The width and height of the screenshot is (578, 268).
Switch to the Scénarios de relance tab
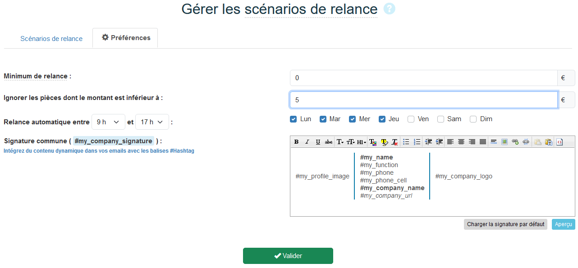coord(51,38)
